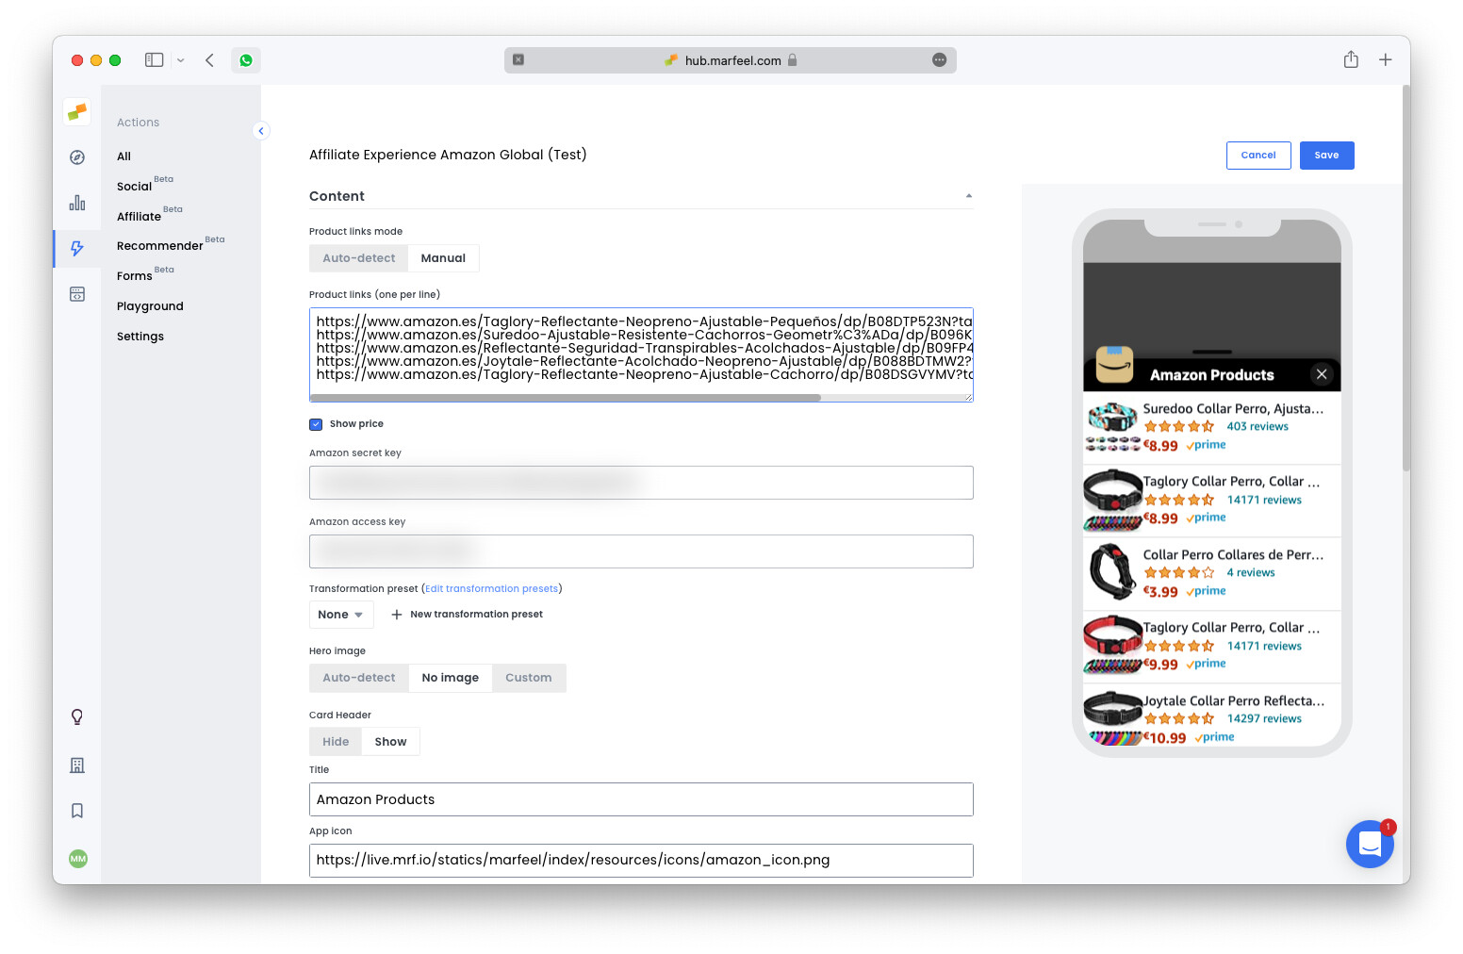
Task: Save the affiliate experience
Action: [x=1326, y=155]
